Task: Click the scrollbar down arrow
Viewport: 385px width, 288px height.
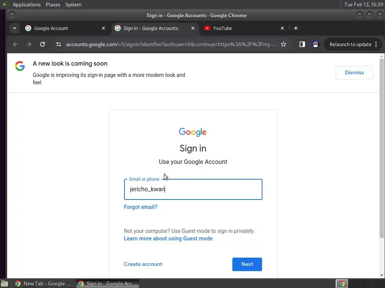Action: click(x=382, y=275)
